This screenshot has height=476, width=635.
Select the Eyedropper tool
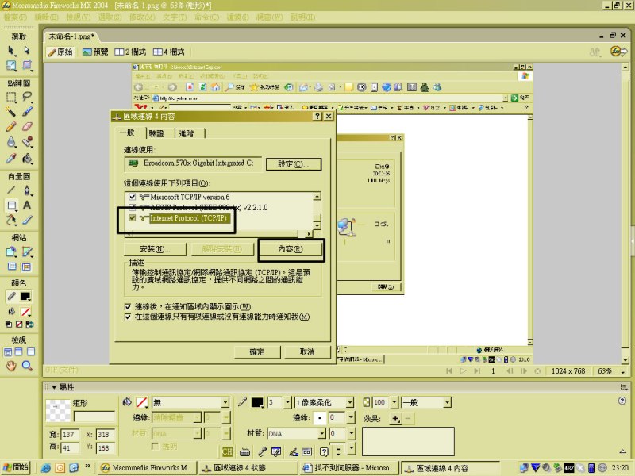tap(11, 158)
